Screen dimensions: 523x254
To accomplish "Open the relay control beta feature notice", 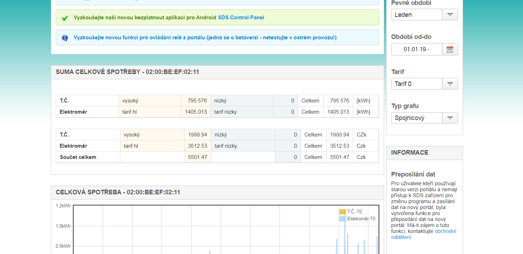I will [x=217, y=38].
